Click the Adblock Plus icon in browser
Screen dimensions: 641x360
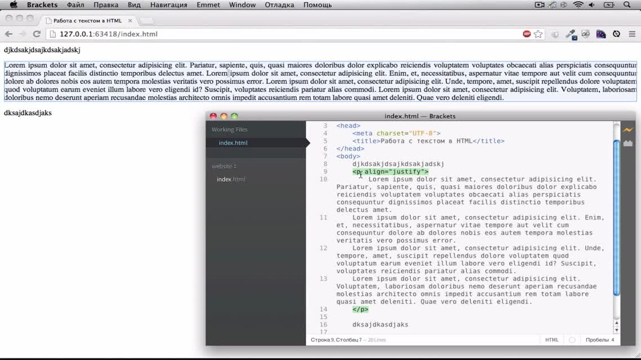[527, 34]
